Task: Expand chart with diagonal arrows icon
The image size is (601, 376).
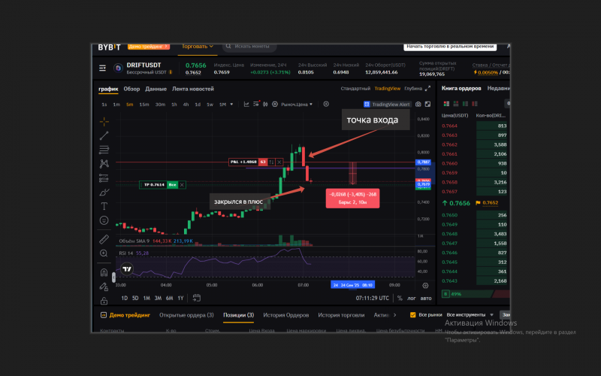Action: pos(427,89)
